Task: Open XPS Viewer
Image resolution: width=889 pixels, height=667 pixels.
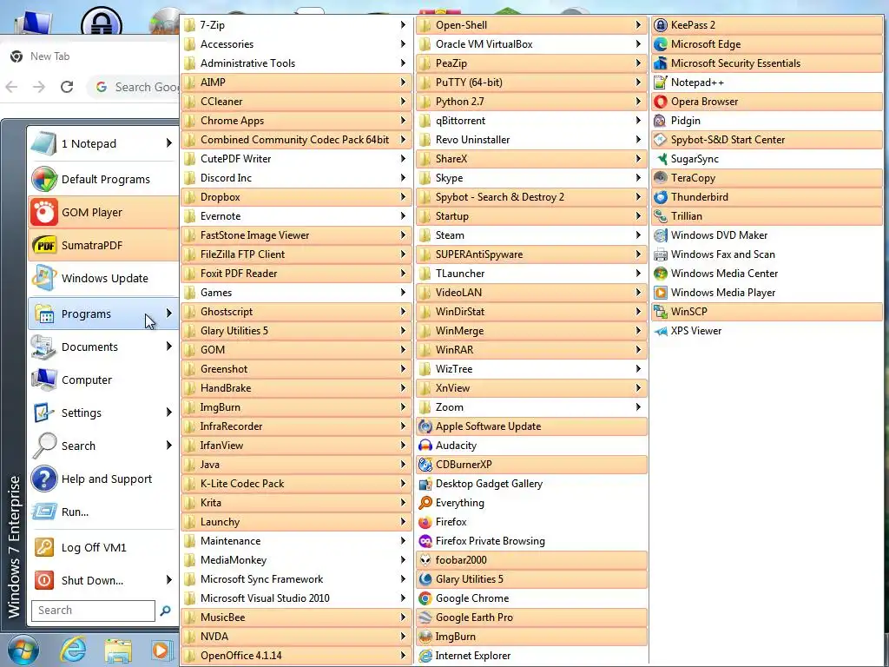Action: [x=767, y=331]
